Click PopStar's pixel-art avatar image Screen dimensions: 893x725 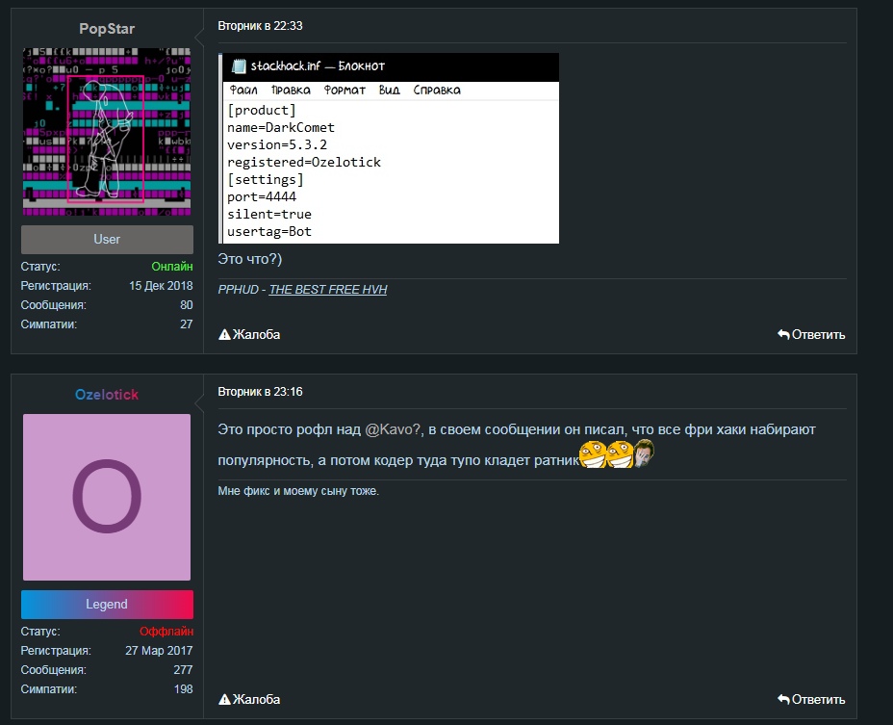pyautogui.click(x=107, y=132)
